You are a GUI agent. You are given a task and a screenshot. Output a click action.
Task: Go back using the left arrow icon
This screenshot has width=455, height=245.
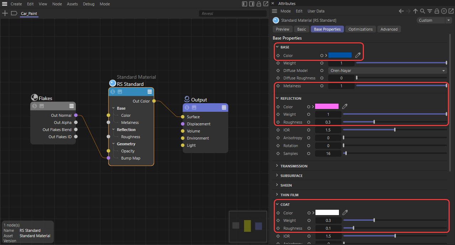[x=401, y=11]
